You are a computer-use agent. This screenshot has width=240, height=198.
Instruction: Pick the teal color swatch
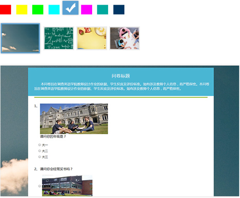(x=103, y=10)
